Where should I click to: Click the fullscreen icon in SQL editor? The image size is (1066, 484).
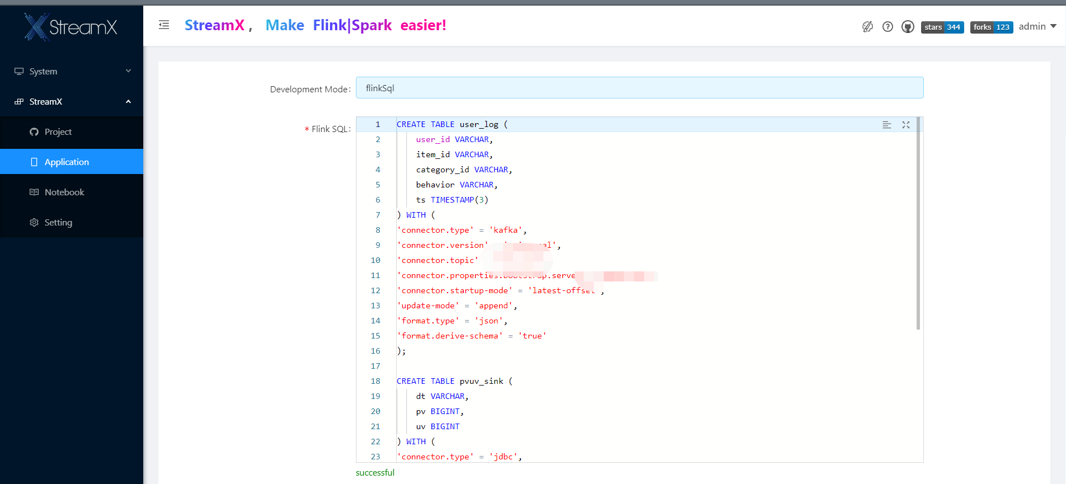[906, 125]
